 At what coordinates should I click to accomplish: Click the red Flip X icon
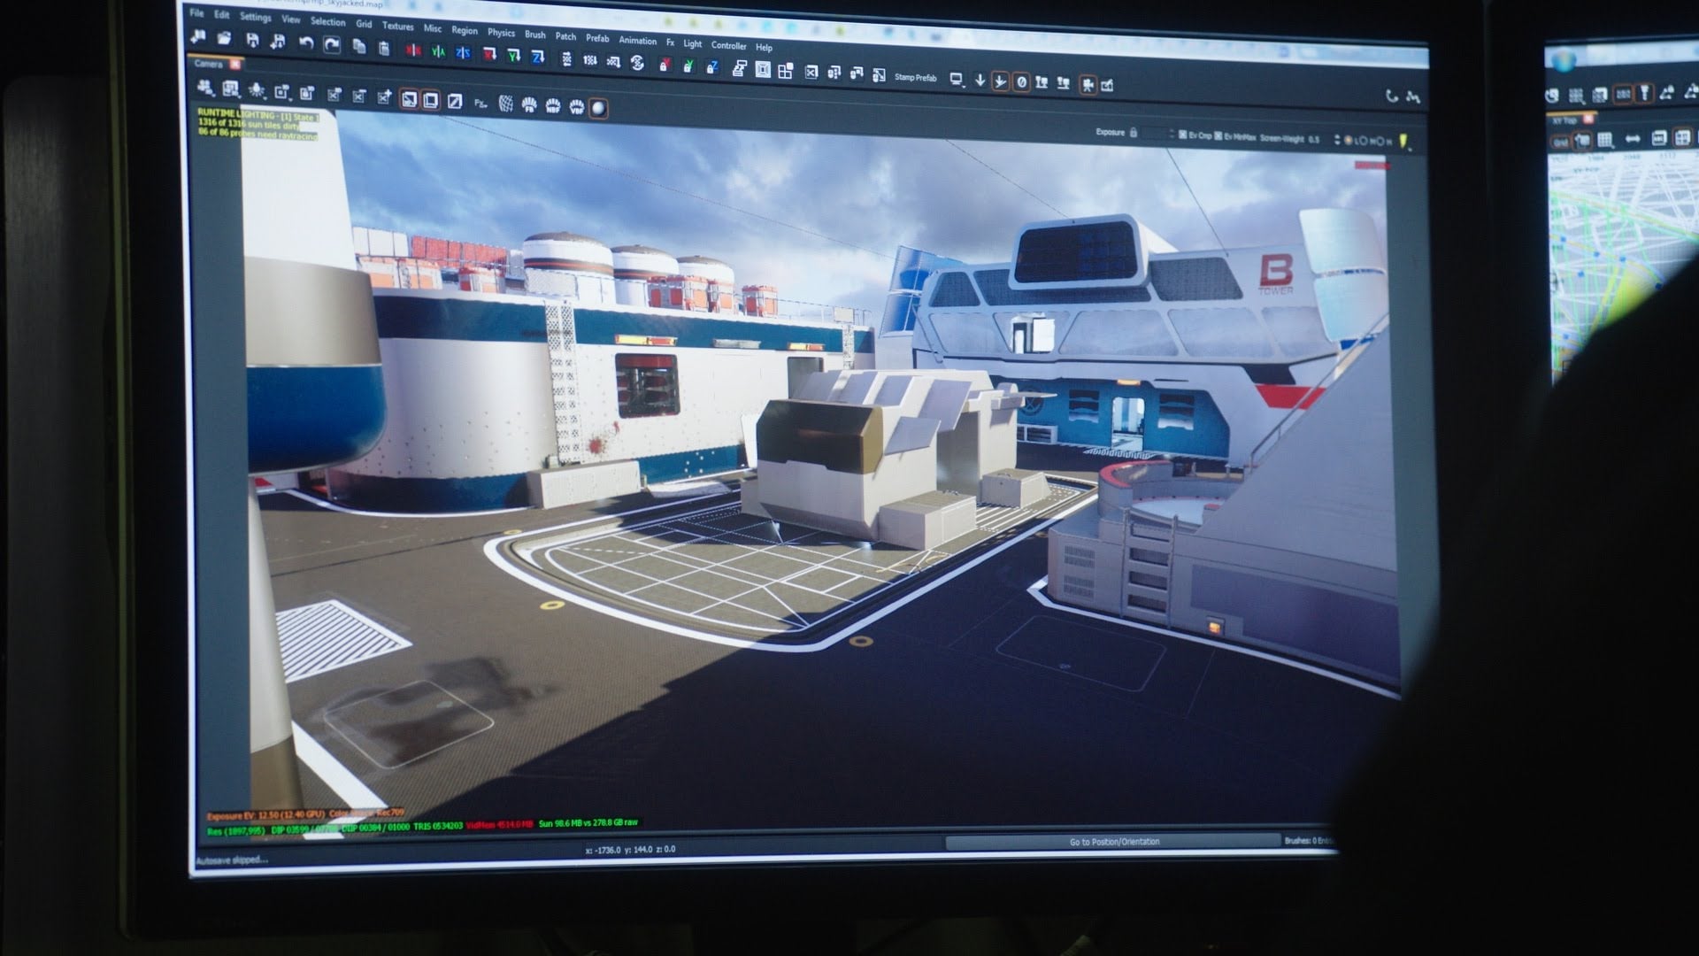[413, 51]
